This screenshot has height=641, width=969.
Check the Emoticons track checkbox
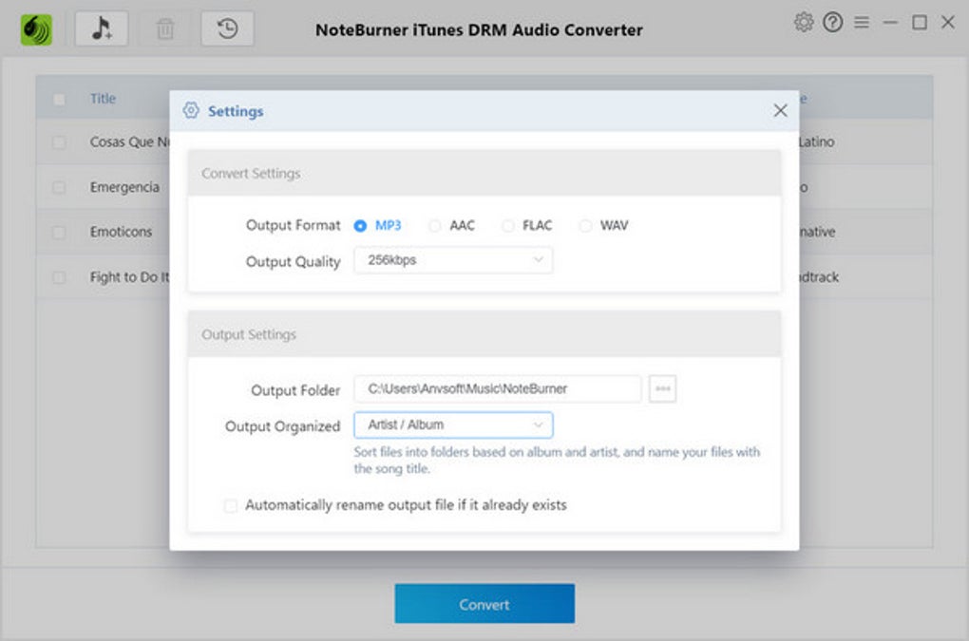click(59, 233)
